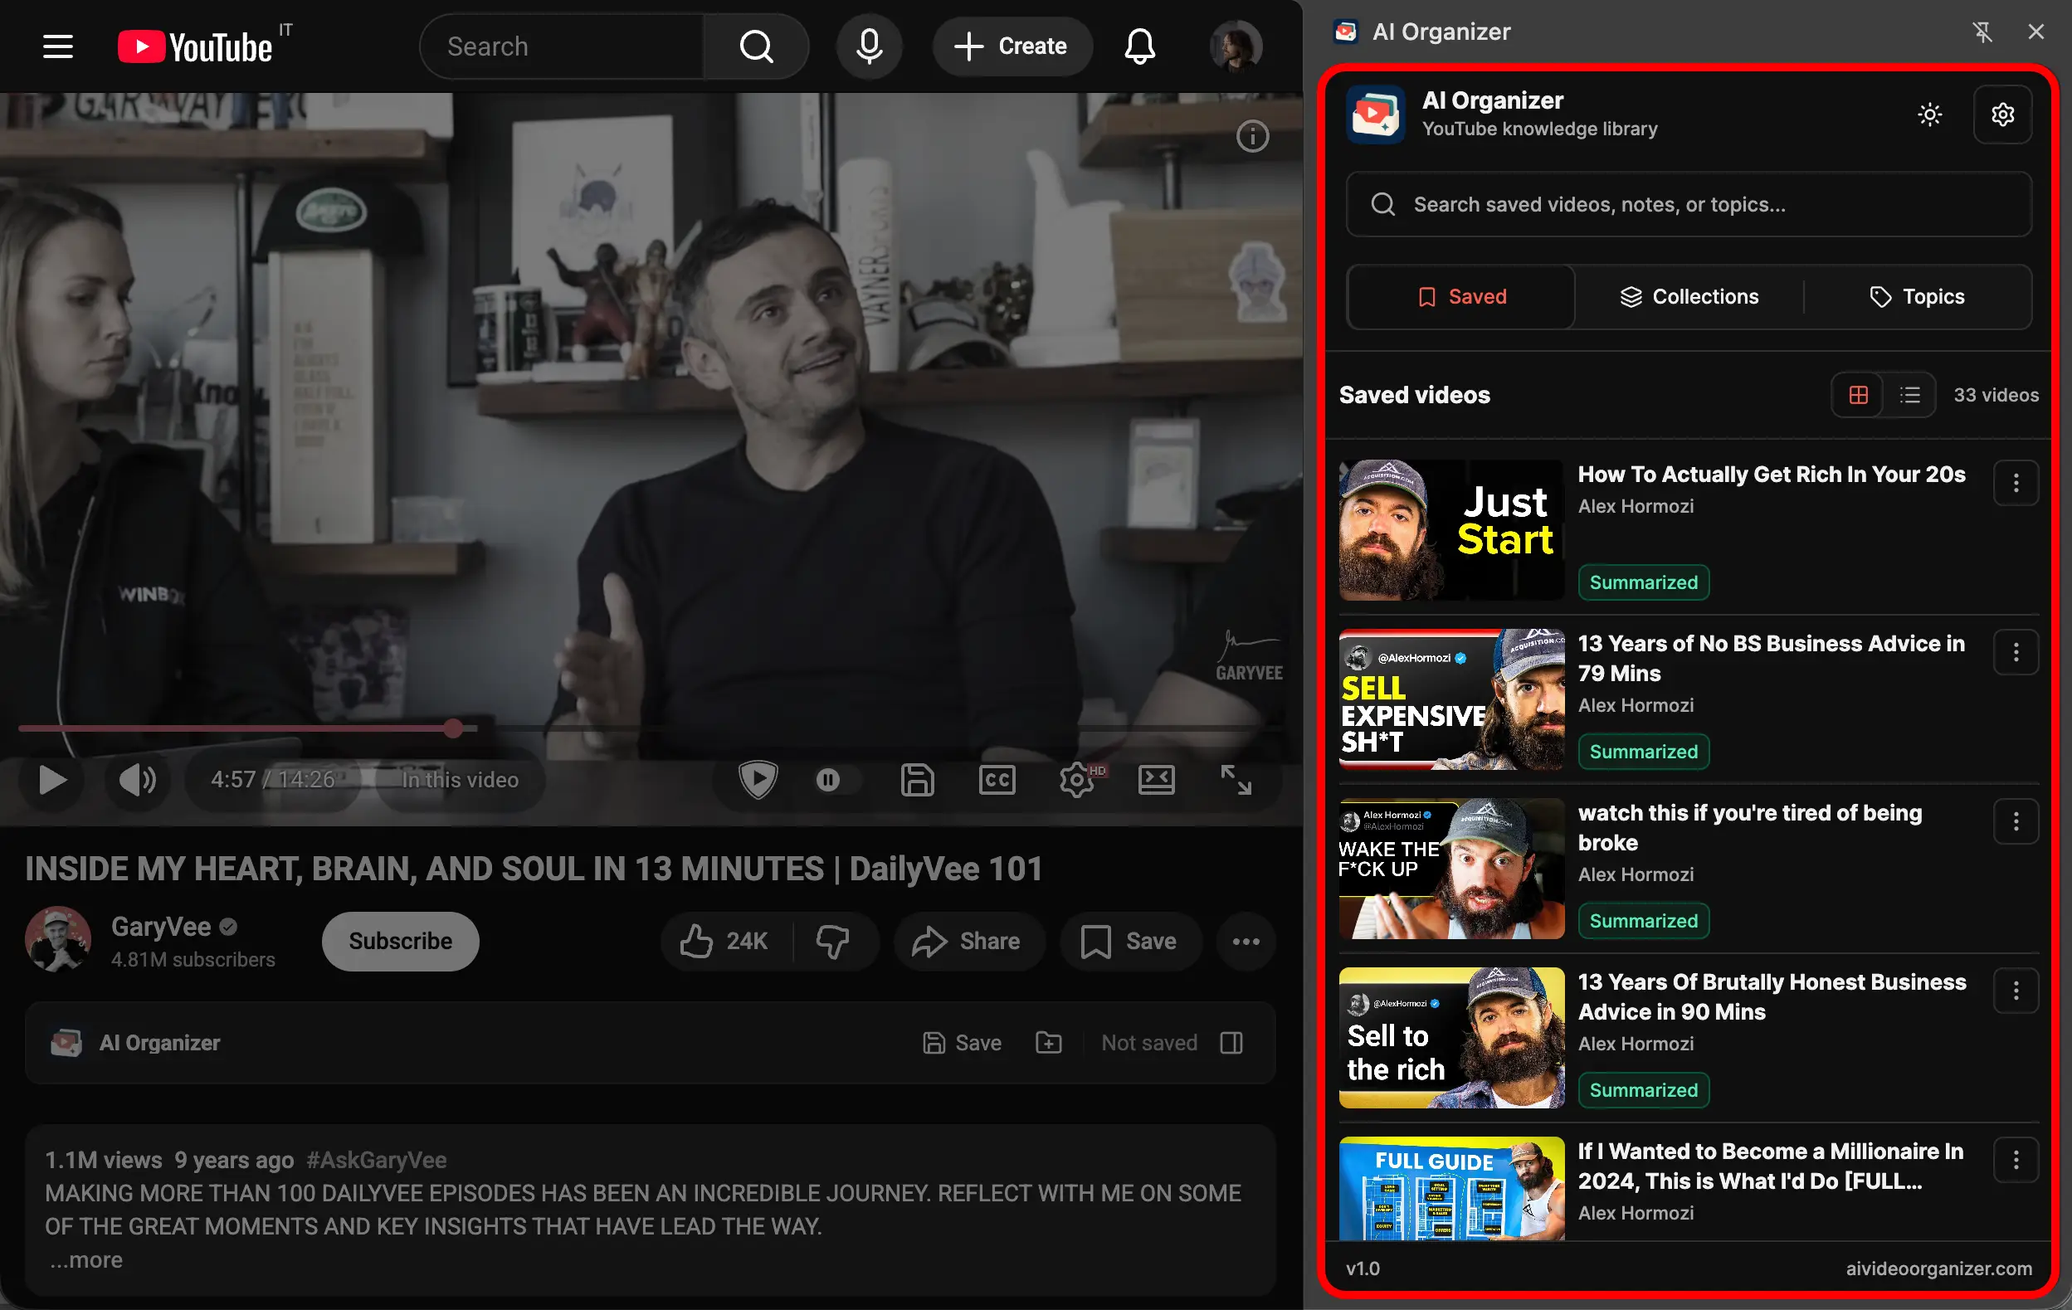Open the FULL GUIDE video thumbnail
Viewport: 2072px width, 1310px height.
pyautogui.click(x=1451, y=1189)
